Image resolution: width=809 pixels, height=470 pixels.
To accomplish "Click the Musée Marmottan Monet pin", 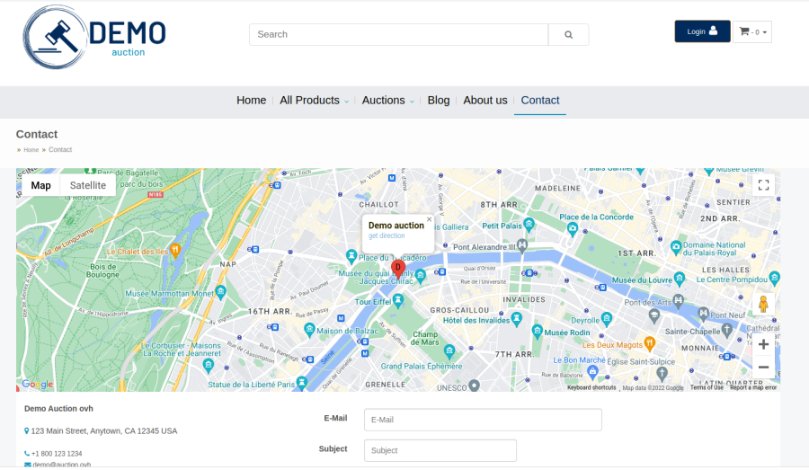I will (221, 293).
